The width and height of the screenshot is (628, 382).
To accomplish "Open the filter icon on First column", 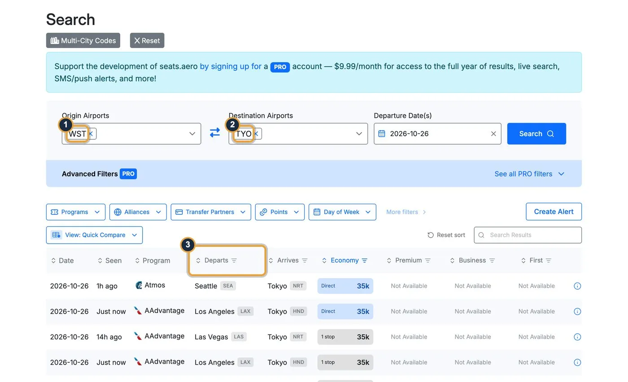I will click(549, 260).
